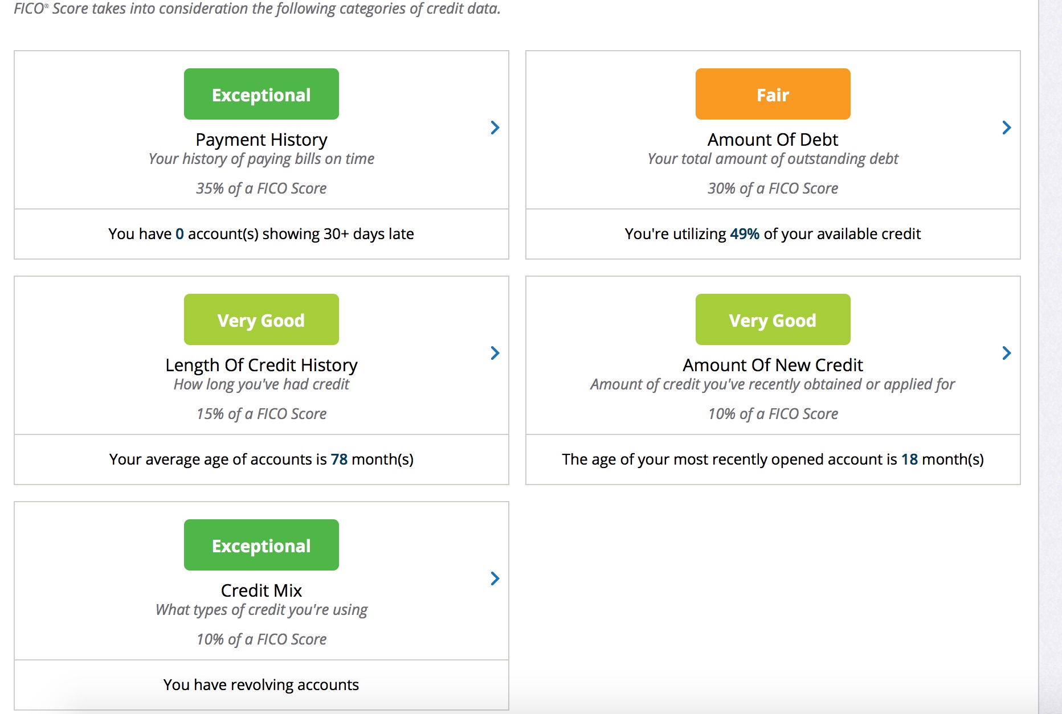Open the Amount Of Debt heading
The image size is (1062, 714).
(773, 139)
